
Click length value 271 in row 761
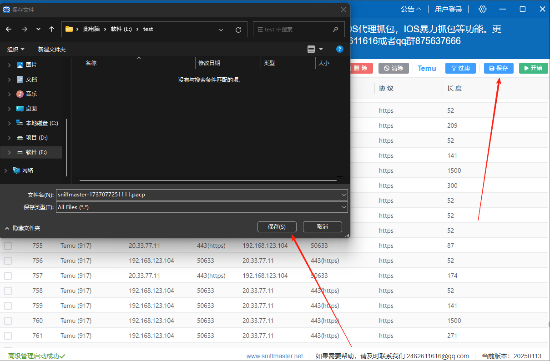click(452, 336)
